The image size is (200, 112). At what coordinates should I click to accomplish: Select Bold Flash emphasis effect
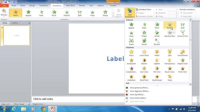click(144, 78)
